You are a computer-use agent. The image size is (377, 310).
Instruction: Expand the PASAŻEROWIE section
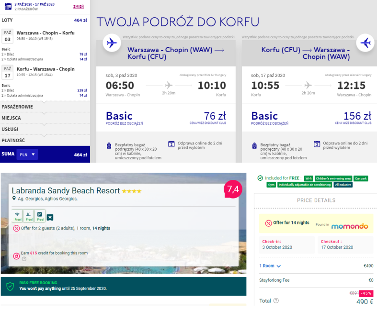point(45,107)
